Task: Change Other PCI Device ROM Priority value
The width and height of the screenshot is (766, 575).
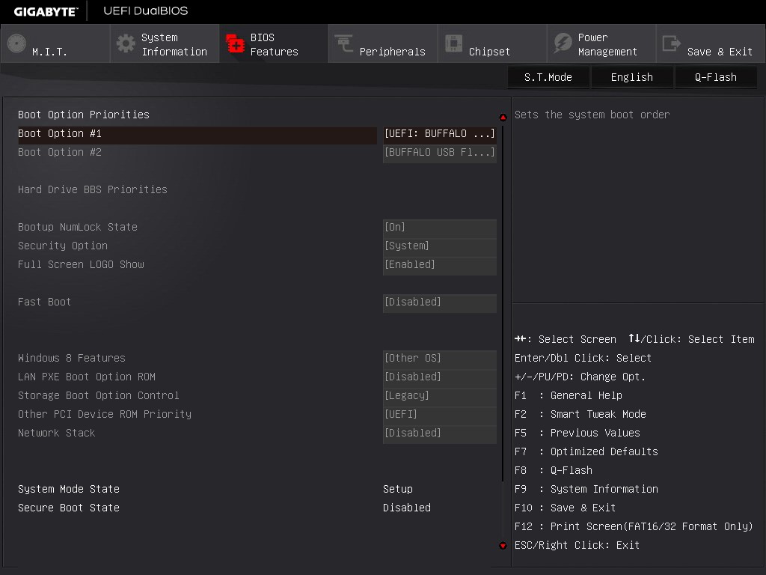Action: tap(440, 415)
